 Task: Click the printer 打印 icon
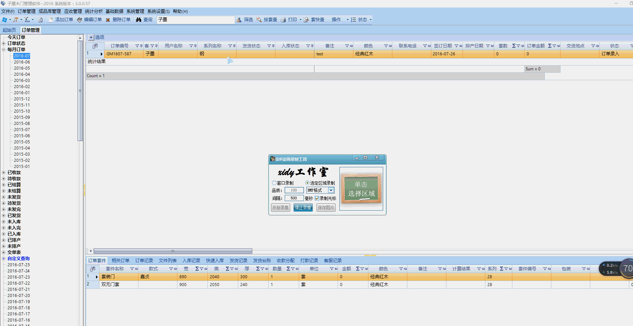(x=283, y=20)
